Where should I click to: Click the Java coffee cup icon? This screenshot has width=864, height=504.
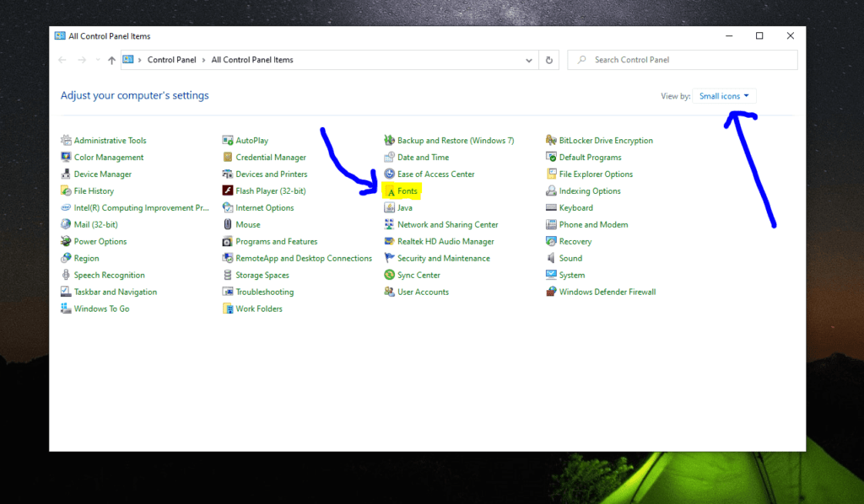tap(389, 207)
